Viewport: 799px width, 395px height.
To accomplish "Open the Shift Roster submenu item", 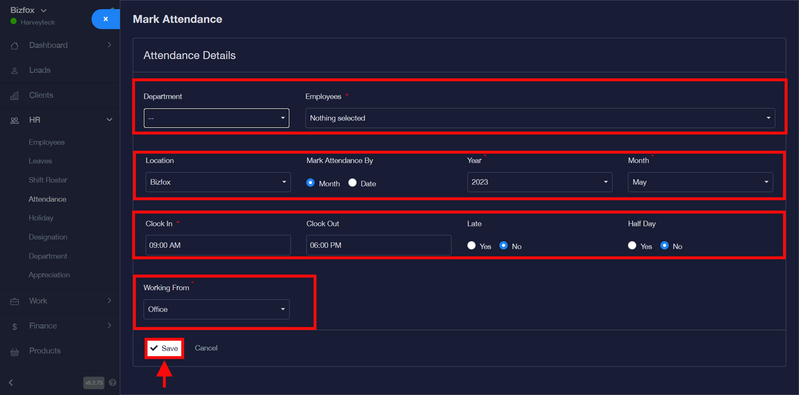I will [x=48, y=180].
